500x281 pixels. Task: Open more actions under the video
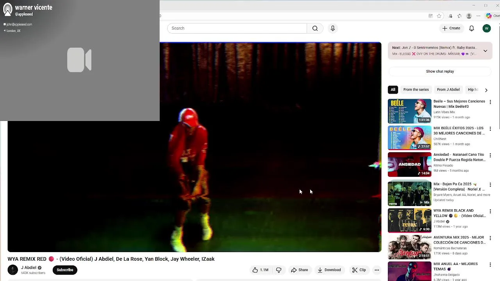(377, 270)
